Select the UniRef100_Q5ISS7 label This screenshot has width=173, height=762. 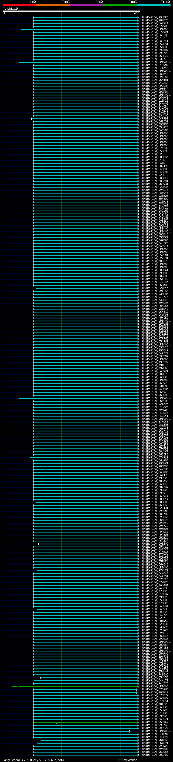pos(155,740)
